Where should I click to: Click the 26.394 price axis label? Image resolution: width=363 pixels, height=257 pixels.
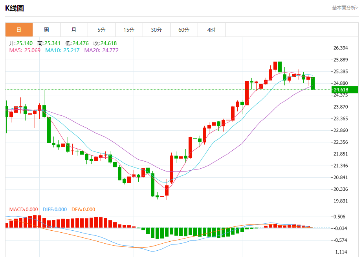341,48
